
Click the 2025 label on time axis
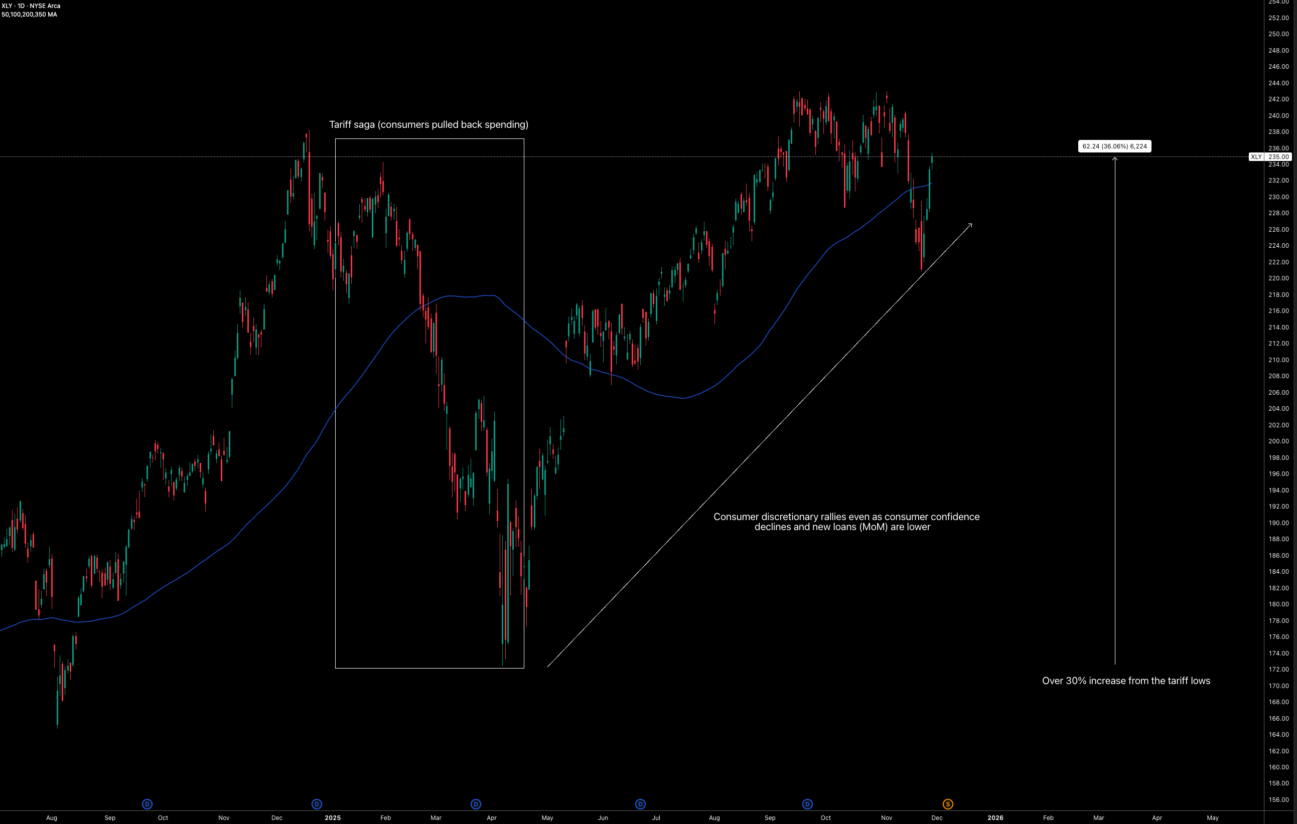[332, 817]
